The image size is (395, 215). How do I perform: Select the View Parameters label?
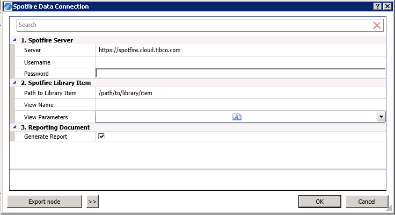pos(46,117)
